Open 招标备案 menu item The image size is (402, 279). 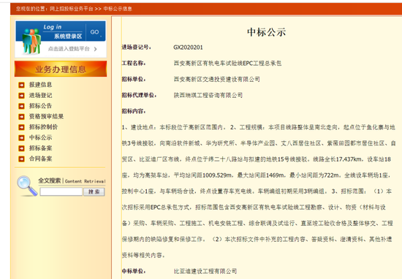coord(40,148)
